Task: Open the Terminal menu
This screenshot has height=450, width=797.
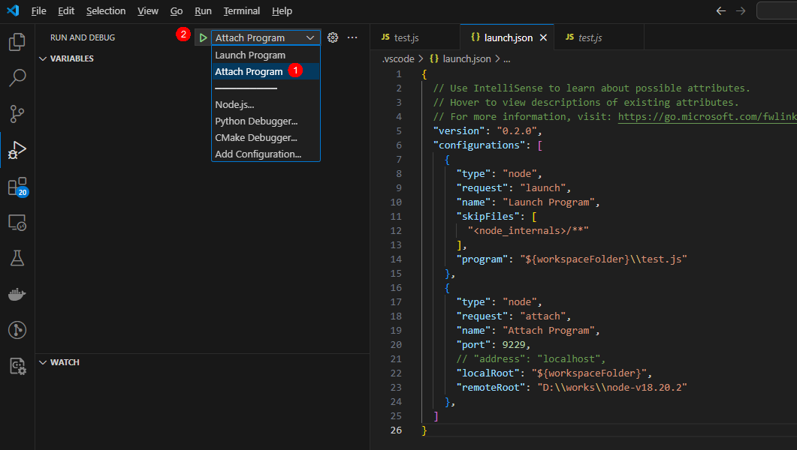Action: [241, 11]
